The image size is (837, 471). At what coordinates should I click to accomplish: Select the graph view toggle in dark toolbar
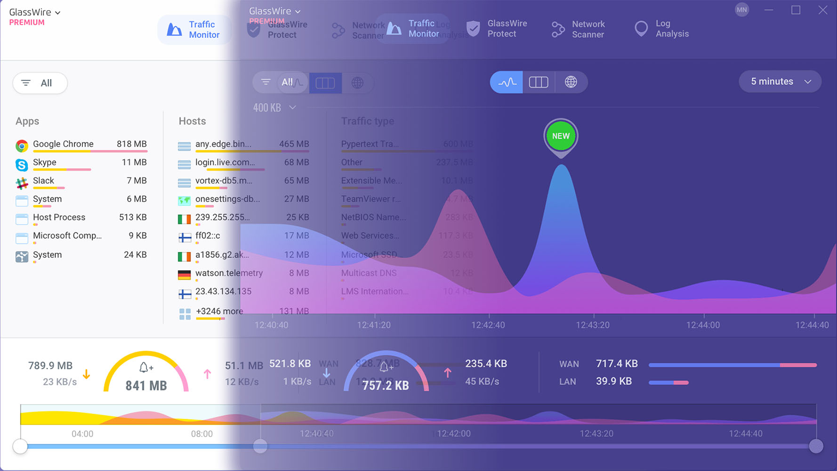[x=507, y=82]
